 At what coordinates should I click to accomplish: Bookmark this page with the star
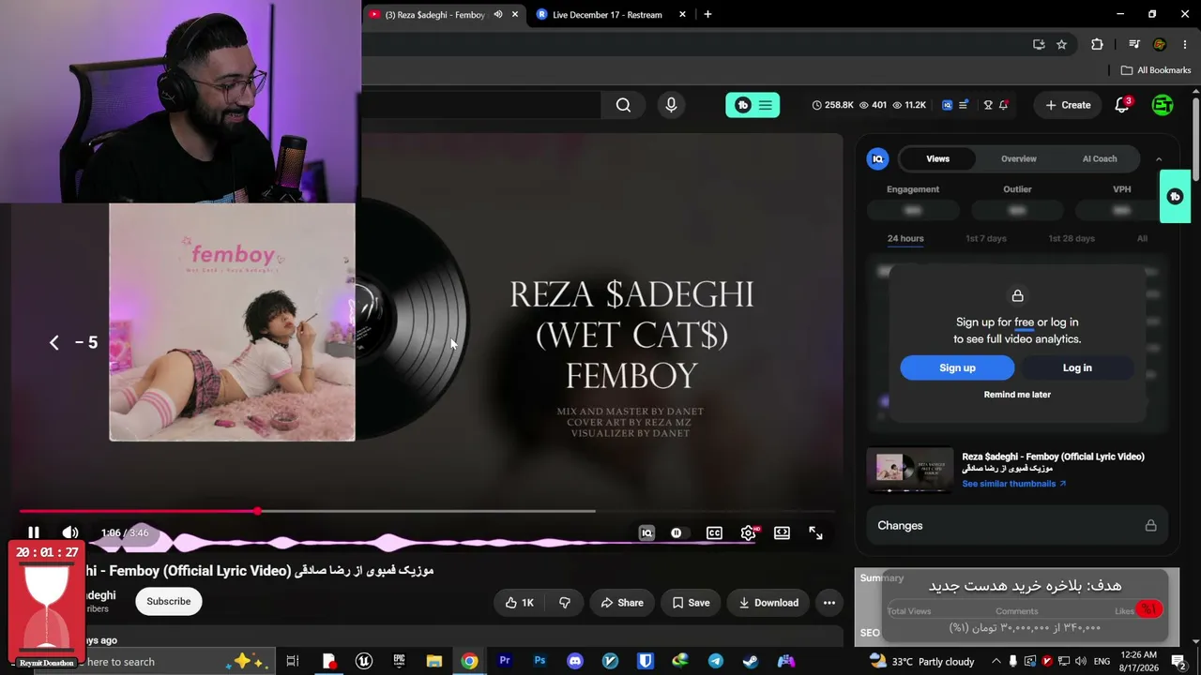tap(1061, 44)
